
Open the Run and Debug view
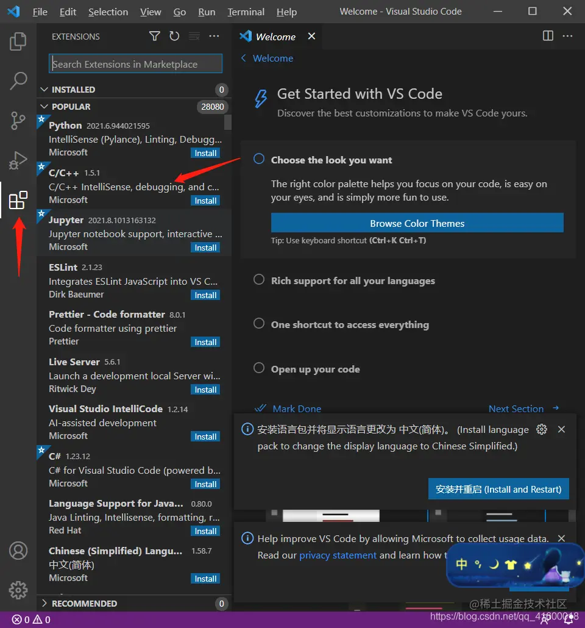click(18, 160)
